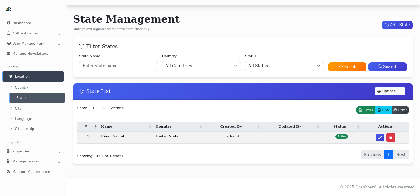
Task: Go to the Next pagination page
Action: [x=401, y=154]
